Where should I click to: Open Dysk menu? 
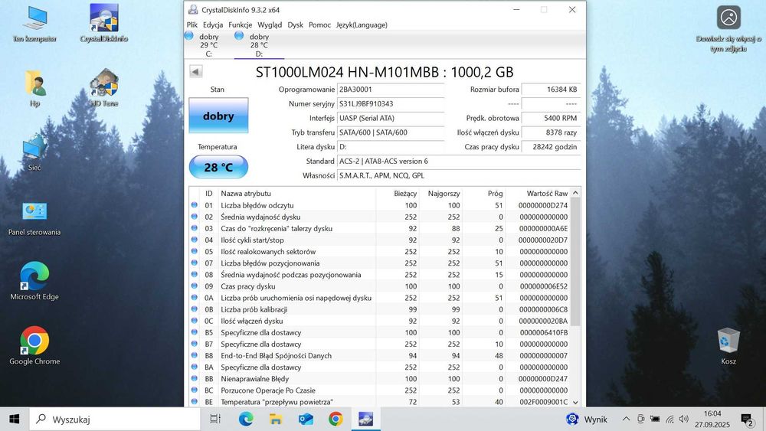coord(295,24)
